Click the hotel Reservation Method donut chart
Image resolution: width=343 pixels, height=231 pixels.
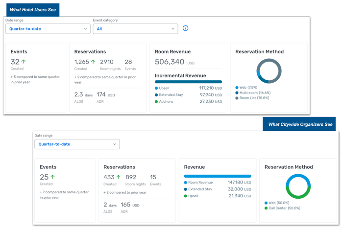(269, 70)
